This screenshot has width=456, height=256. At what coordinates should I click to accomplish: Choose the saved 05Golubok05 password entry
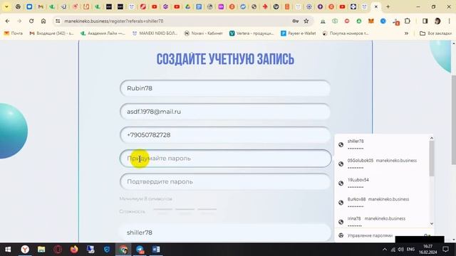click(382, 164)
